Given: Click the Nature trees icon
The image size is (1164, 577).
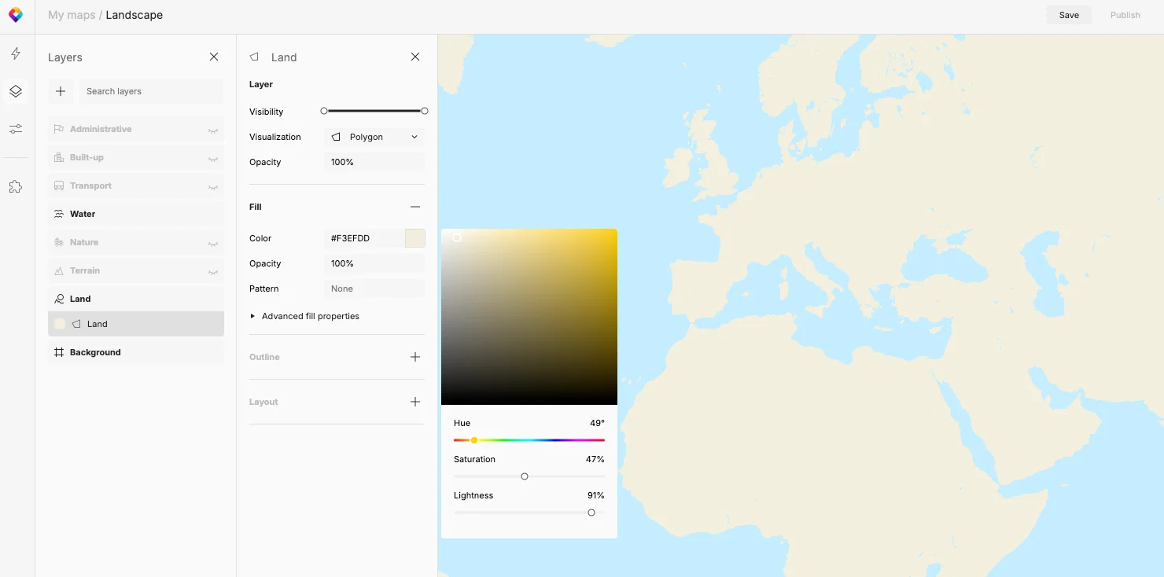Looking at the screenshot, I should point(59,242).
